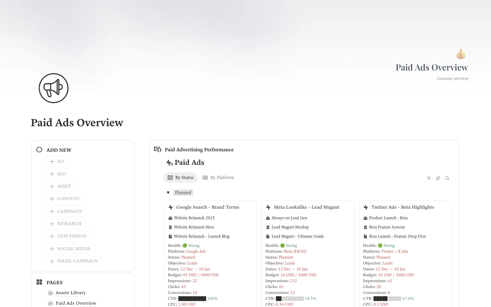Click document icon beside Lead Magnet – Ultimate Guide

click(x=268, y=237)
